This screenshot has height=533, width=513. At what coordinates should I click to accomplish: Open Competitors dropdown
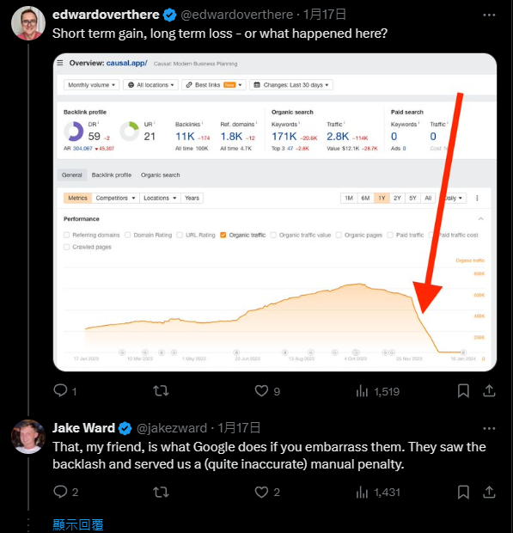[x=115, y=198]
